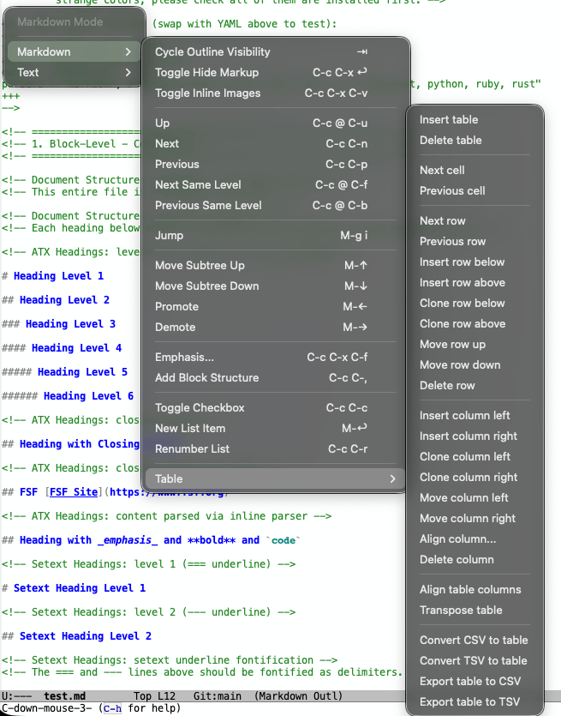The width and height of the screenshot is (561, 716).
Task: Select the Previous heading entry
Action: [276, 164]
